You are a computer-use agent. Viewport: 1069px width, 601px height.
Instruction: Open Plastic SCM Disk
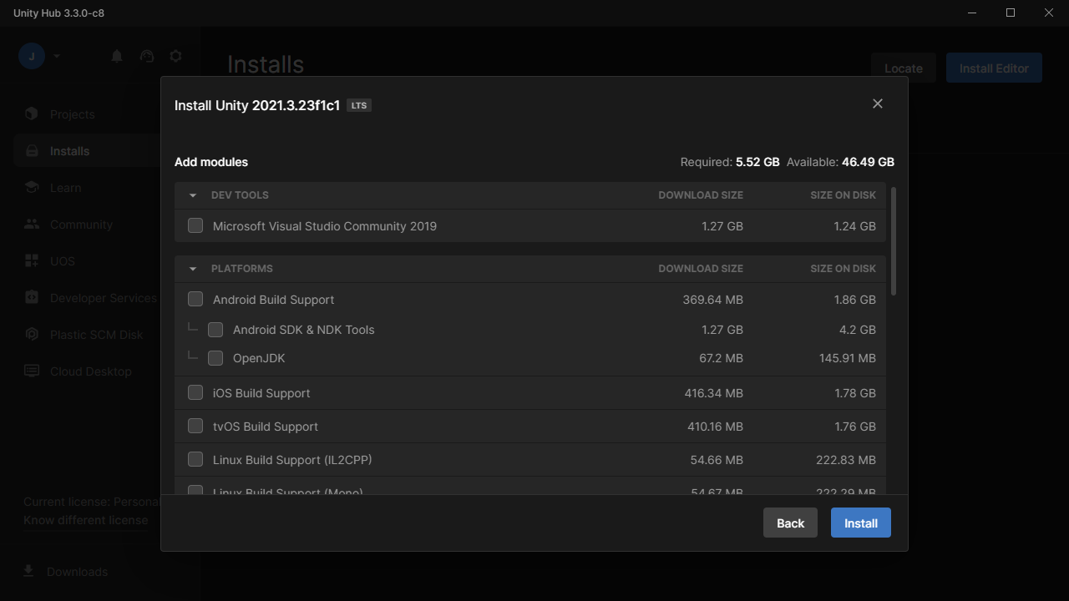[x=97, y=335]
